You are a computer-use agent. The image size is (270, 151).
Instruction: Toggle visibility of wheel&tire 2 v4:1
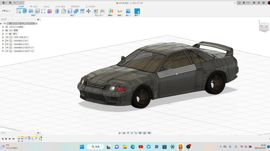7,41
